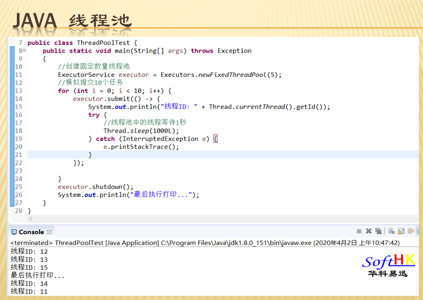Click line number 11 in the gutter
This screenshot has width=423, height=300.
tap(18, 75)
